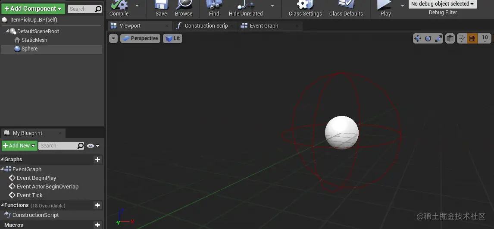Focus the Components search field
This screenshot has width=494, height=229.
85,9
